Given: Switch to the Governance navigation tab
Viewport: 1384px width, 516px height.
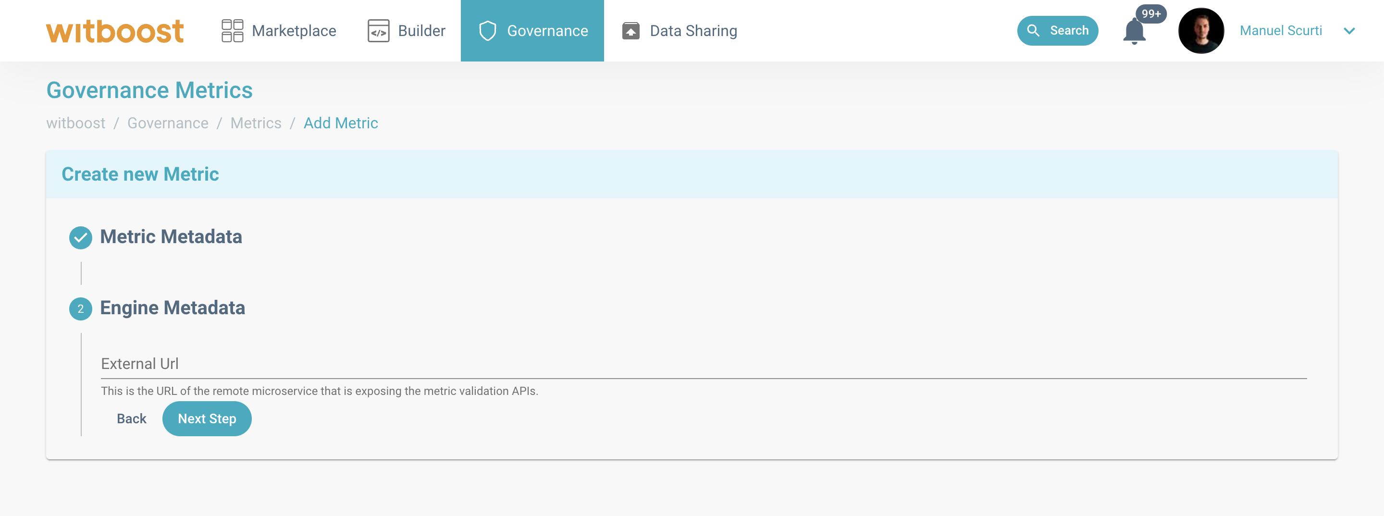Looking at the screenshot, I should (532, 31).
